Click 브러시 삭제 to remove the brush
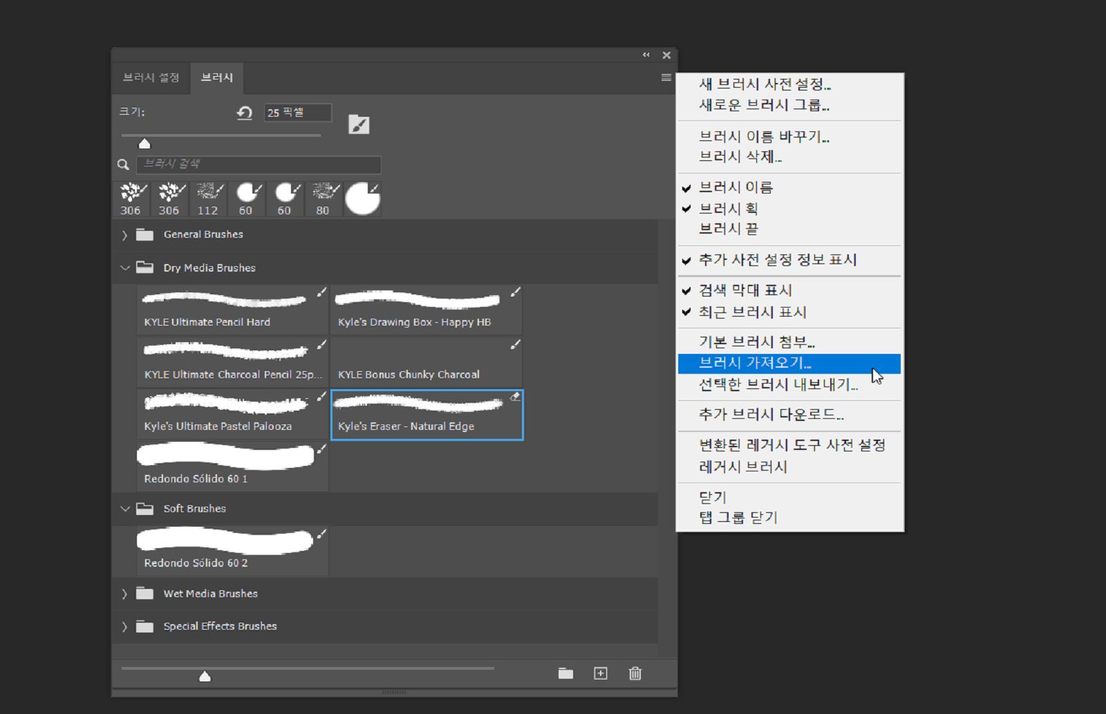The width and height of the screenshot is (1106, 714). coord(739,157)
